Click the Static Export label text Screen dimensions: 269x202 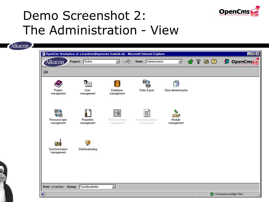147,90
